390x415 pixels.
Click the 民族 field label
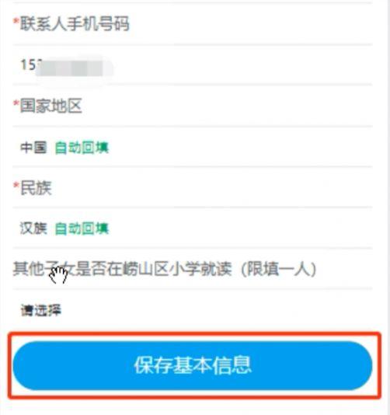(36, 187)
